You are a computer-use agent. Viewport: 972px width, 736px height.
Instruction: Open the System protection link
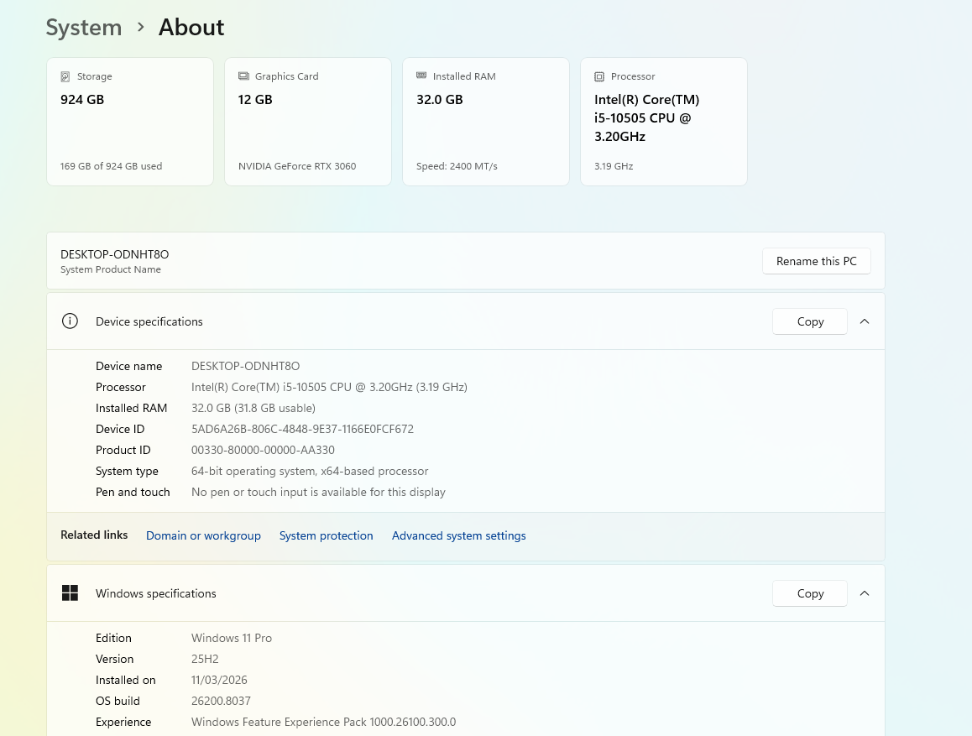coord(326,535)
